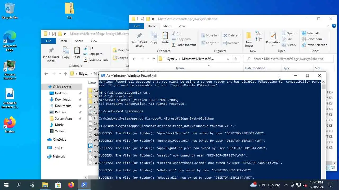
Task: Switch to View tab in front Explorer window
Action: click(x=182, y=26)
